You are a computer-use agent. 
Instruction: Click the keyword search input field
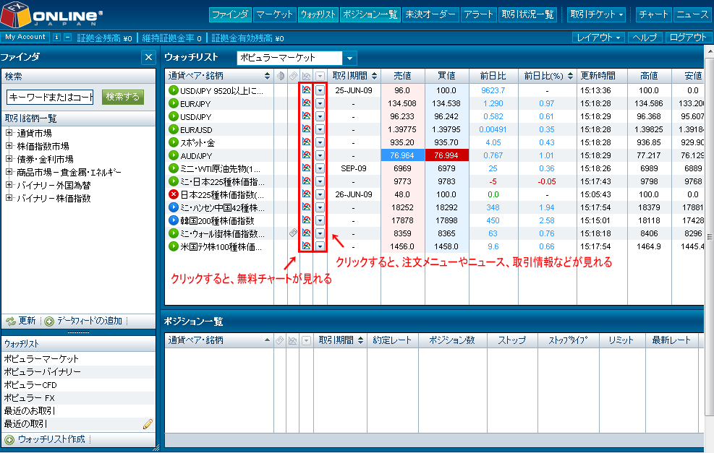point(50,97)
